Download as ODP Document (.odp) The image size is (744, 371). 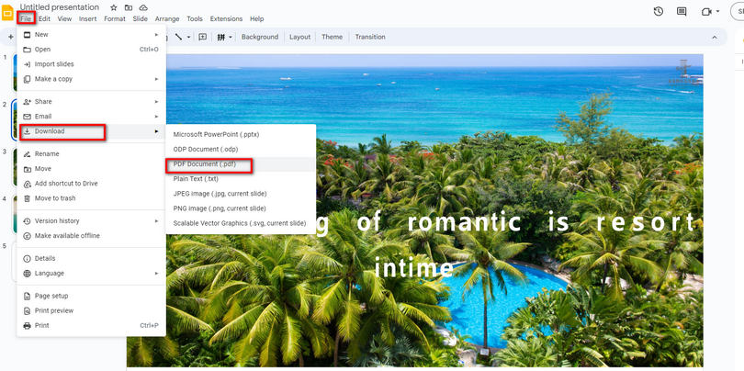coord(241,149)
